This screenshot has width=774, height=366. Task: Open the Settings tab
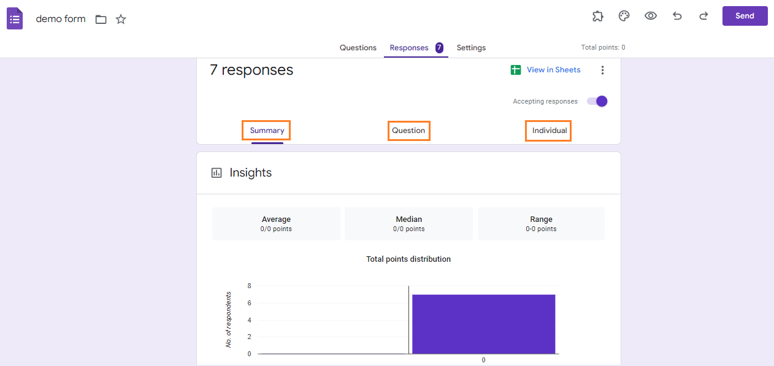(x=471, y=48)
